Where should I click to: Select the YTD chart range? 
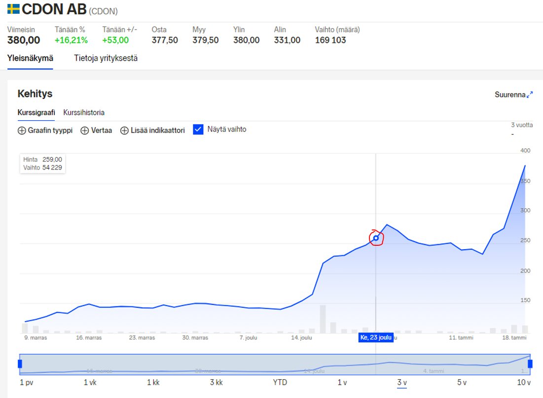[x=280, y=382]
